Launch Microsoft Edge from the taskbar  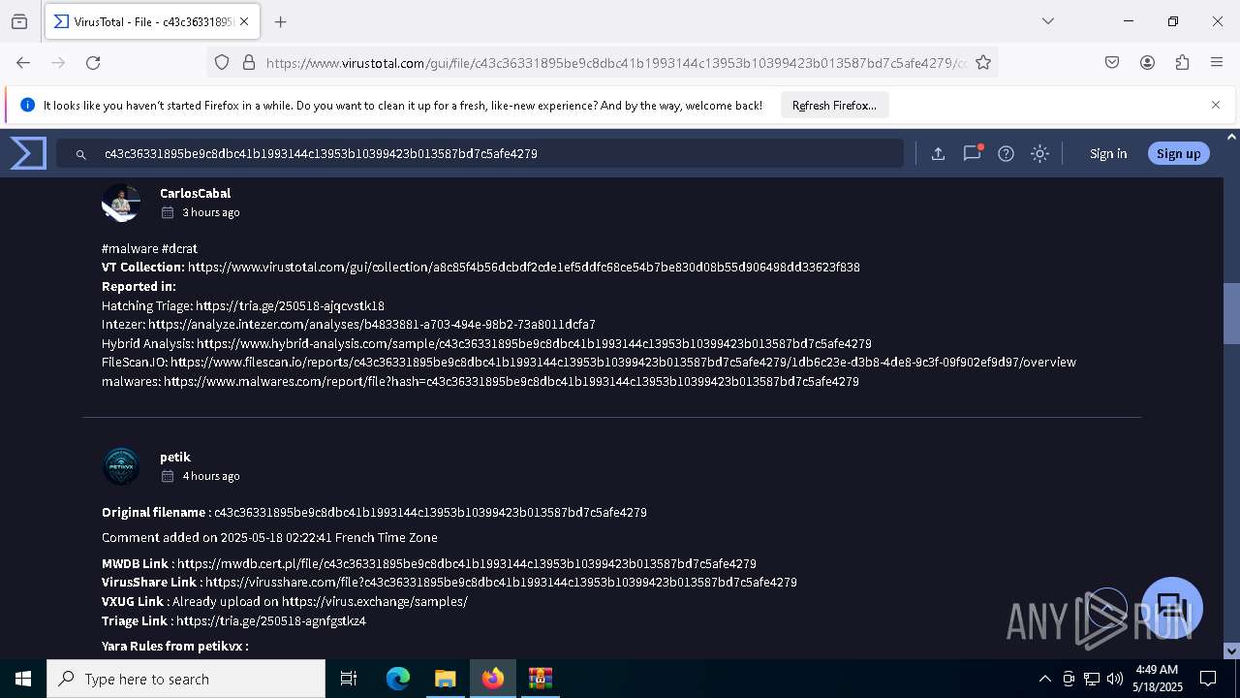point(398,679)
